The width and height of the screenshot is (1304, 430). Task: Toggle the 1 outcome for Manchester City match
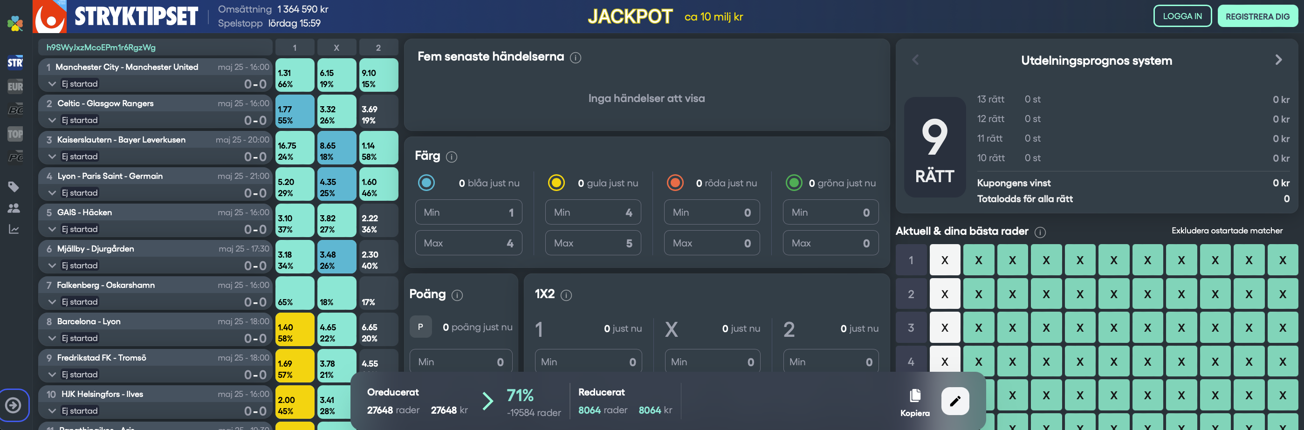(295, 75)
